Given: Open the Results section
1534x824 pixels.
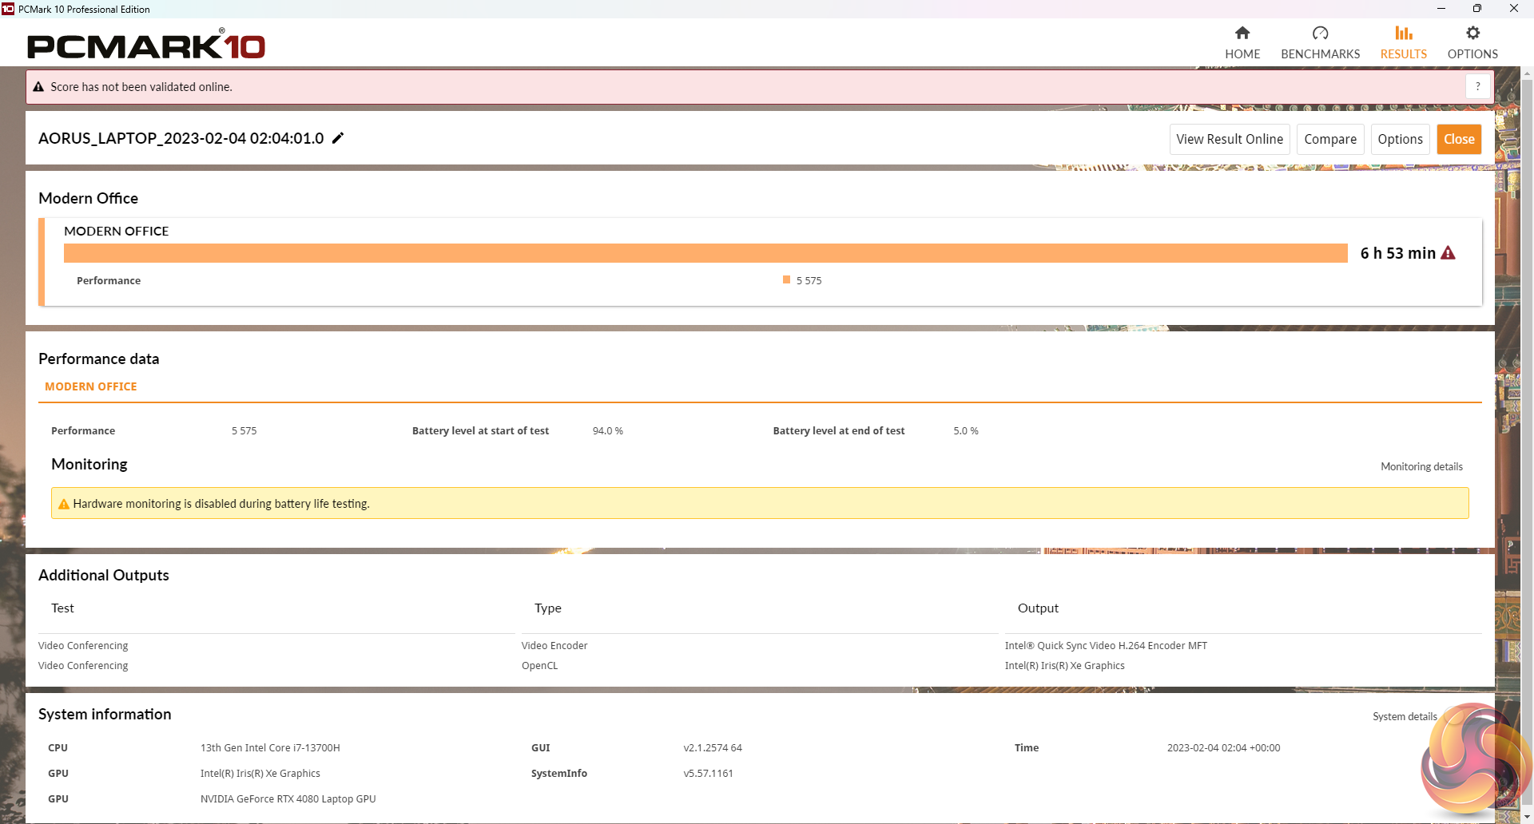Looking at the screenshot, I should (x=1404, y=42).
